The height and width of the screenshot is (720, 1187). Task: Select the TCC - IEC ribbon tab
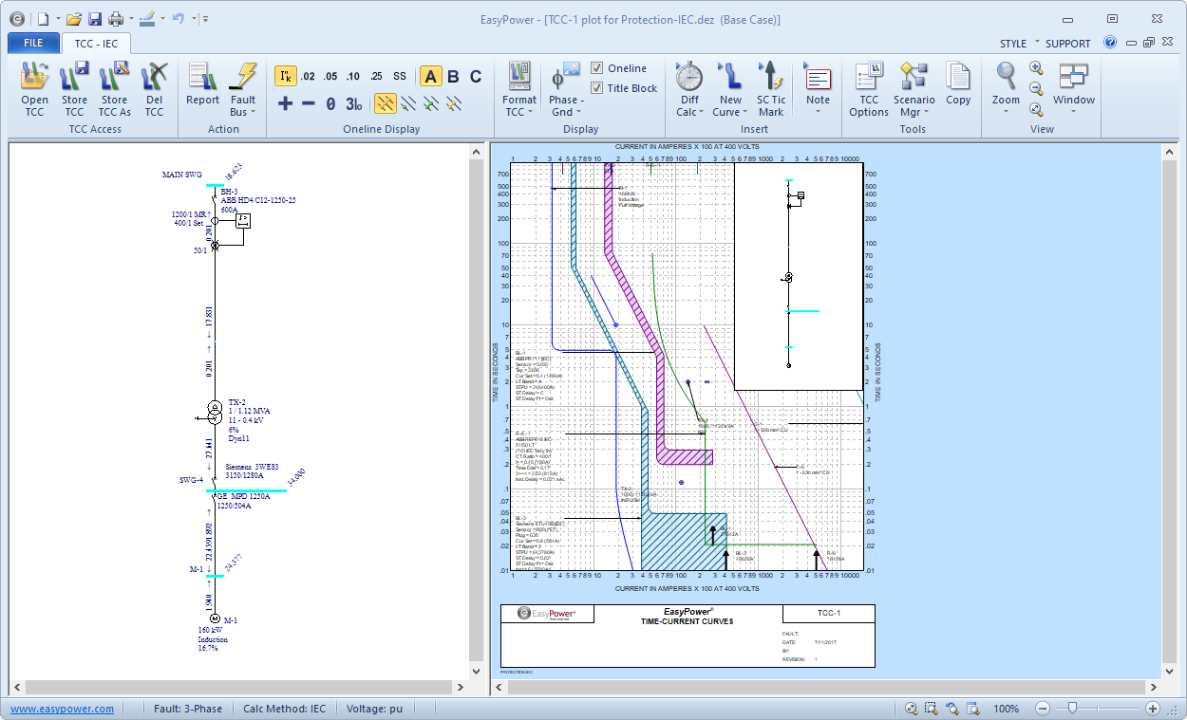[x=96, y=43]
